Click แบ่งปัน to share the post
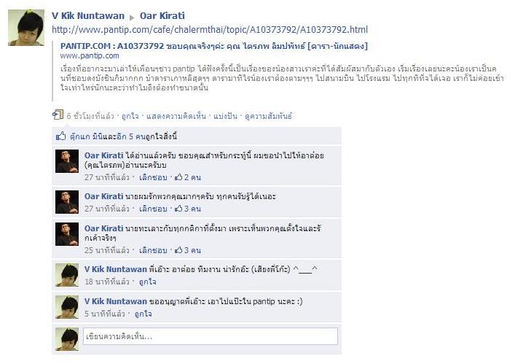The height and width of the screenshot is (364, 515). tap(225, 116)
